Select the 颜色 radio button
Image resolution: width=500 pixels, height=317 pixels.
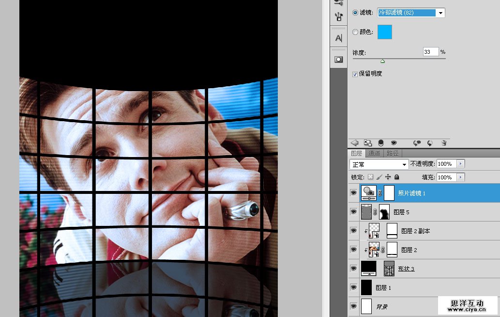tap(355, 32)
